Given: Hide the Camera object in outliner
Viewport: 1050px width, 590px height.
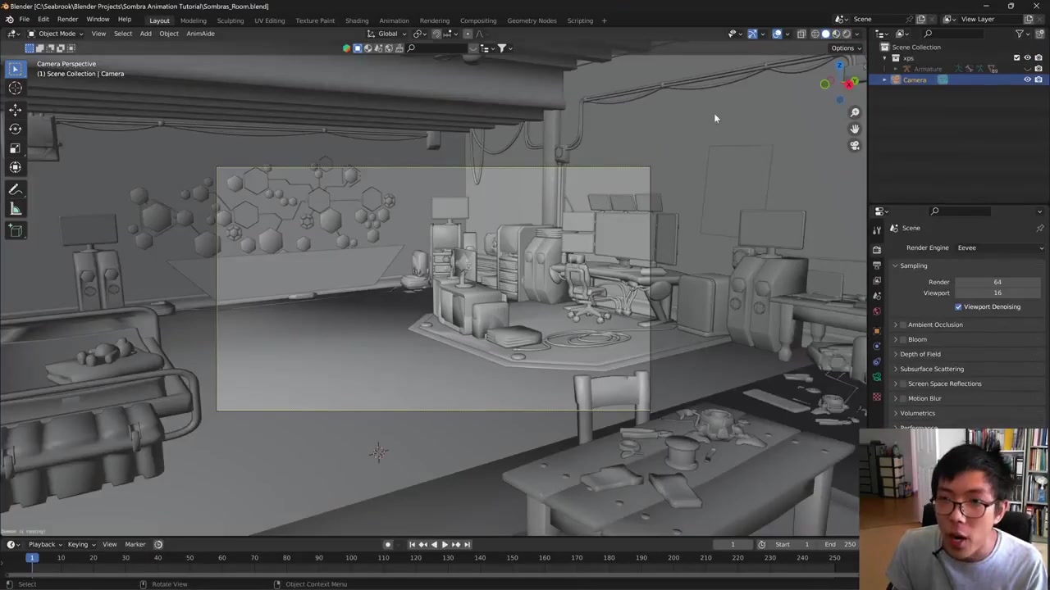Looking at the screenshot, I should click(1027, 80).
